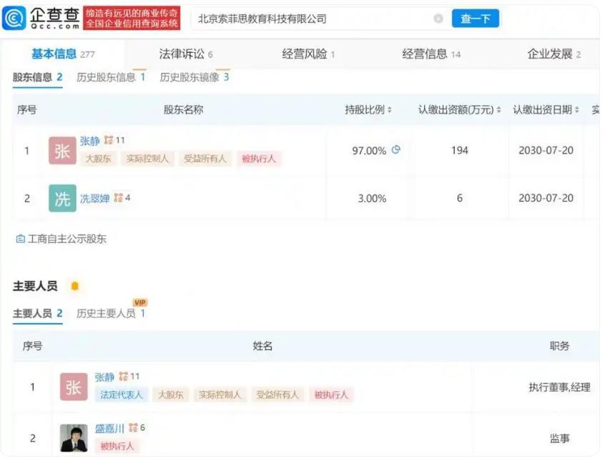This screenshot has width=605, height=463.
Task: Click the 工商自主公示股东 link
Action: pos(67,239)
